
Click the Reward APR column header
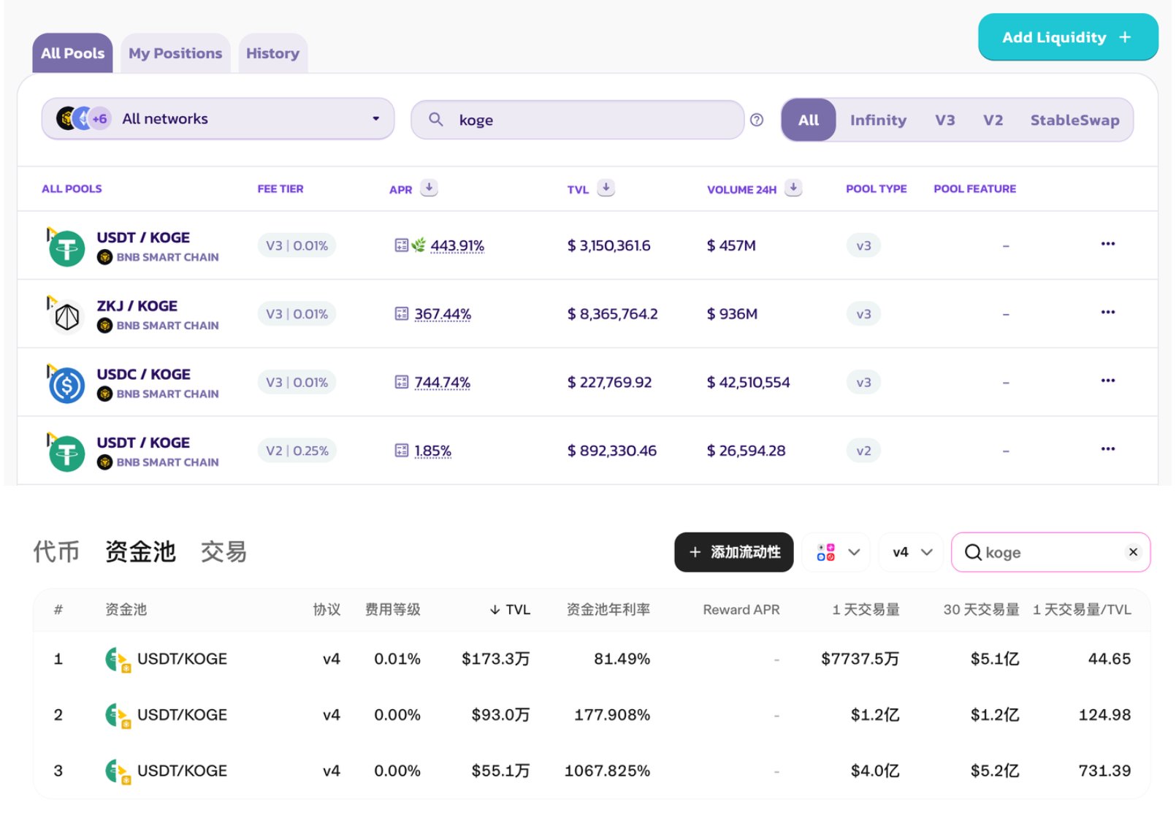tap(741, 609)
